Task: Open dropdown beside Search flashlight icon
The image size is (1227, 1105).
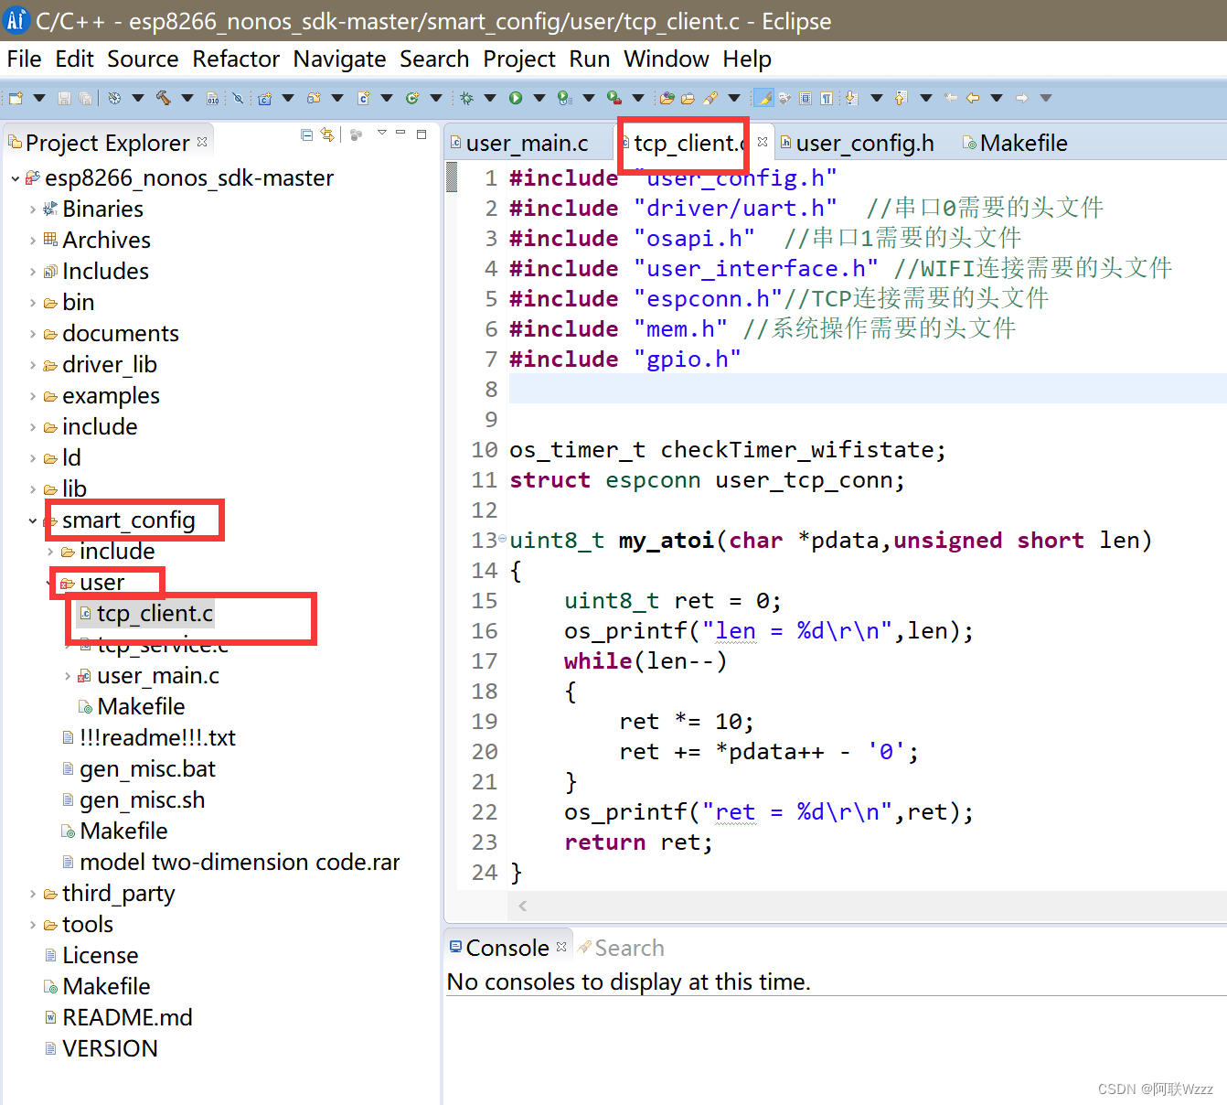Action: point(734,98)
